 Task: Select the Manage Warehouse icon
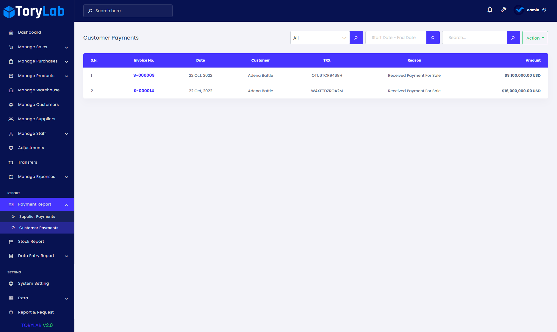tap(11, 90)
